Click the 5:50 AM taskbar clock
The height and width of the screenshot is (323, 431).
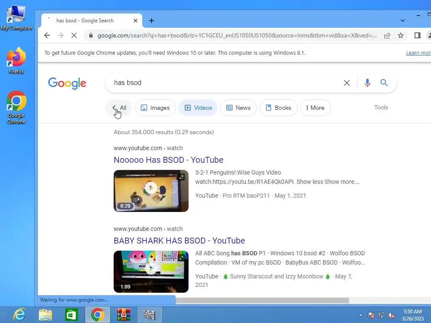(x=412, y=315)
